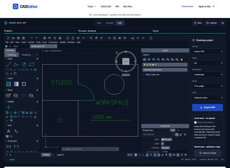
Task: Toggle the layer 0 lightbulb visibility
Action: (144, 65)
